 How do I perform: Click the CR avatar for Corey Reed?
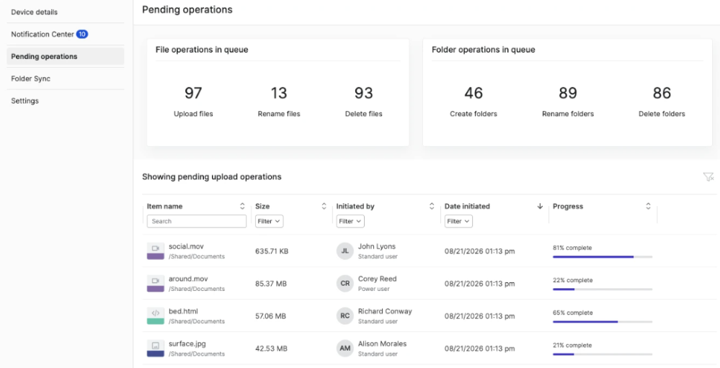point(345,284)
